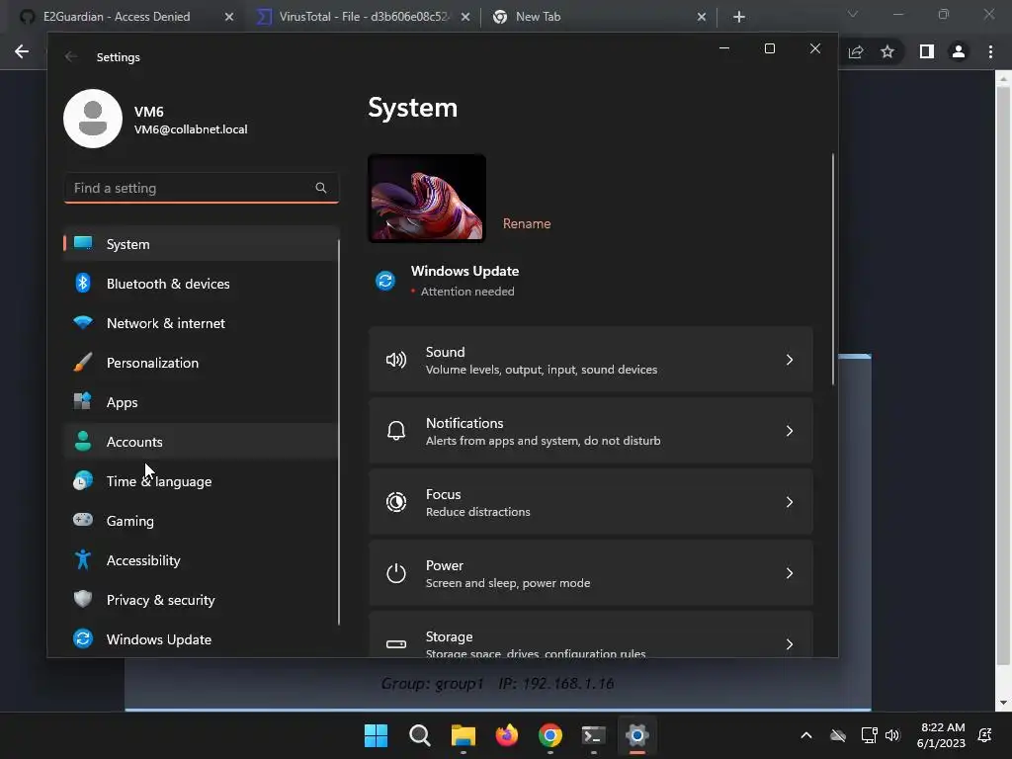Screen dimensions: 1012x759
Task: Click Chrome's back navigation arrow
Action: coord(22,51)
